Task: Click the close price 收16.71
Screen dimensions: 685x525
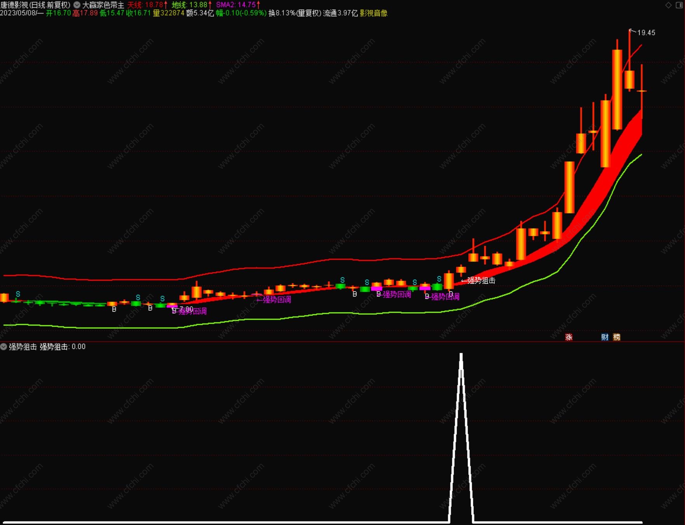Action: pos(138,13)
